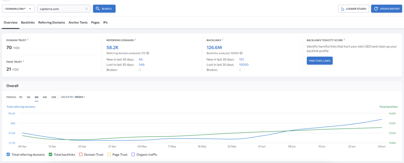Open lost backlinks count 10000

pos(244,65)
